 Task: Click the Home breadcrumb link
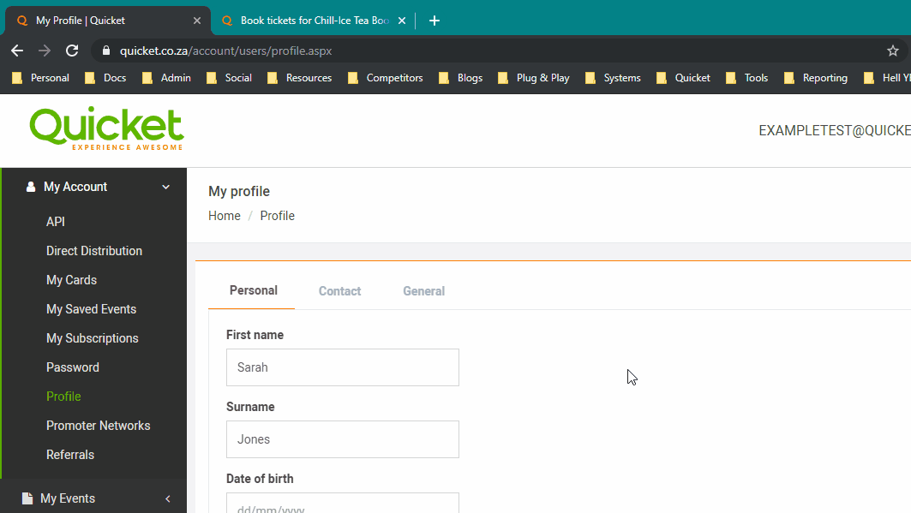225,216
